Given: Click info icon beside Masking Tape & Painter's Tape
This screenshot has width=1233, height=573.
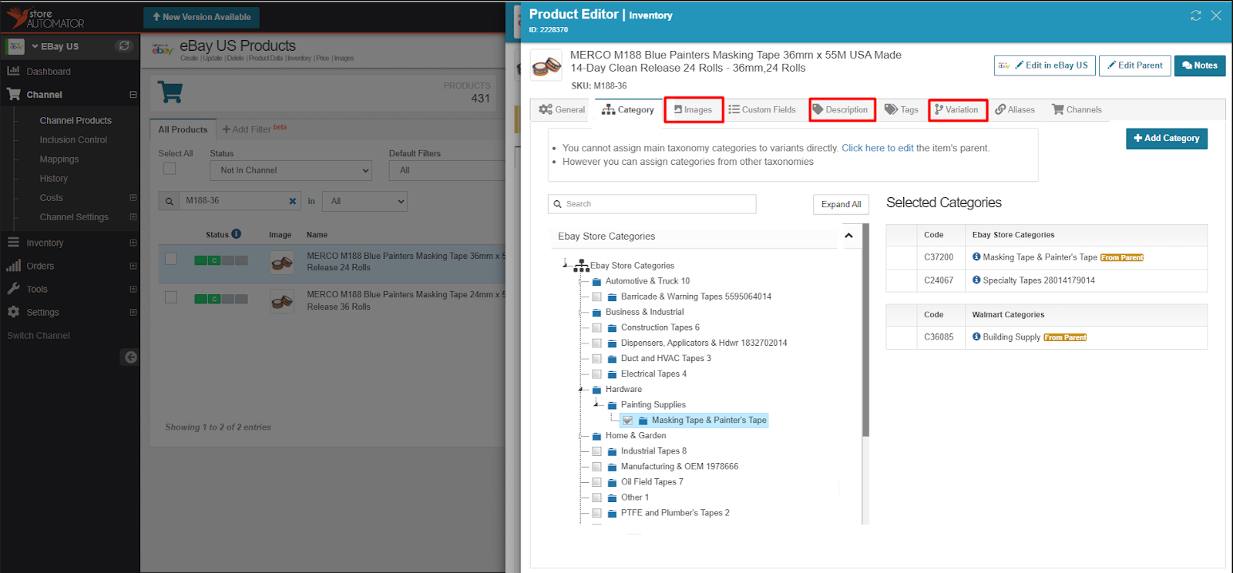Looking at the screenshot, I should [976, 257].
